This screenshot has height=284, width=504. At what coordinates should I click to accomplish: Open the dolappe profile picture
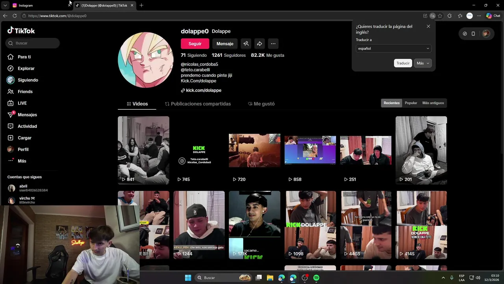(146, 60)
